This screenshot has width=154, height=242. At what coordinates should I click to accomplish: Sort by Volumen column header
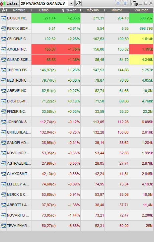click(141, 10)
